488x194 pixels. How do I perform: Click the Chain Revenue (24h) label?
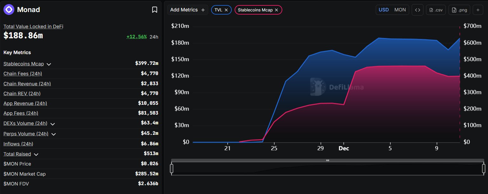(x=27, y=84)
